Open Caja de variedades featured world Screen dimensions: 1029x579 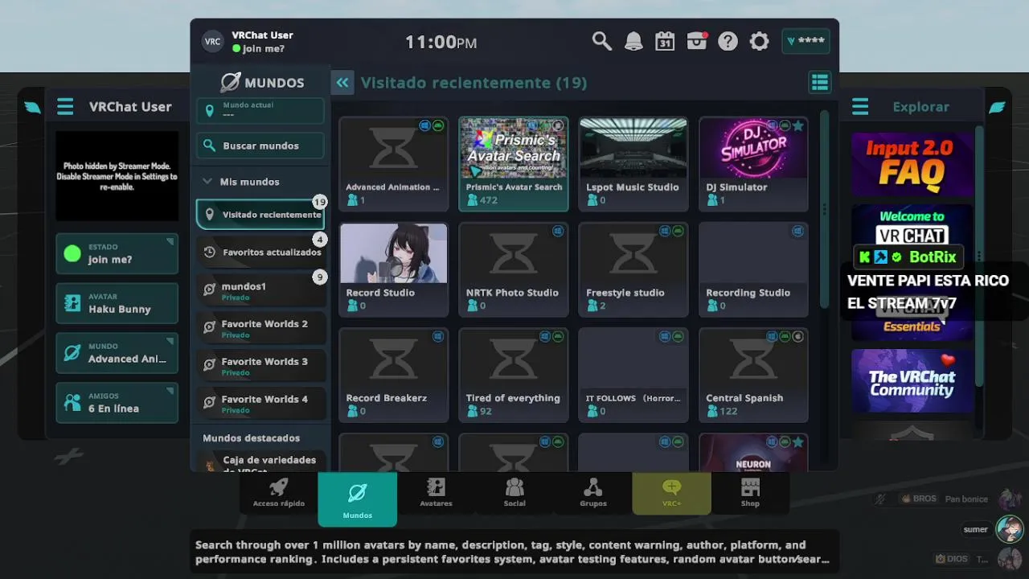coord(261,462)
